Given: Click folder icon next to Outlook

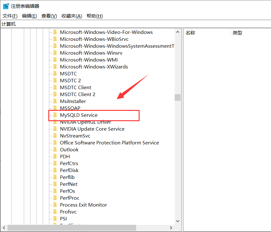Looking at the screenshot, I should pyautogui.click(x=55, y=150).
